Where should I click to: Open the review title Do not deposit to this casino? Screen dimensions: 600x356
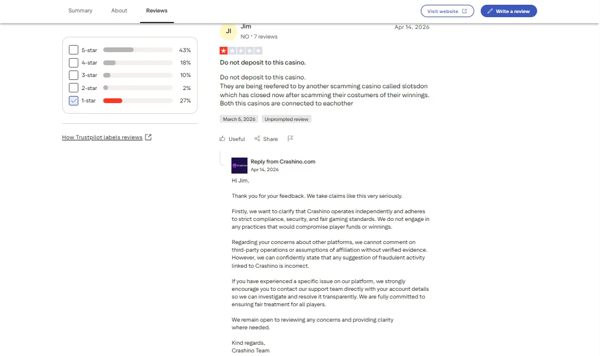[x=263, y=62]
